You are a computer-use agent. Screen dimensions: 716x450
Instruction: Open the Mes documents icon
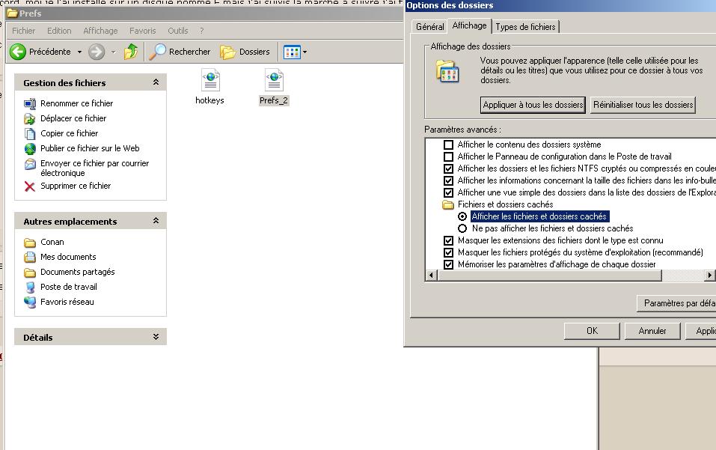click(30, 258)
